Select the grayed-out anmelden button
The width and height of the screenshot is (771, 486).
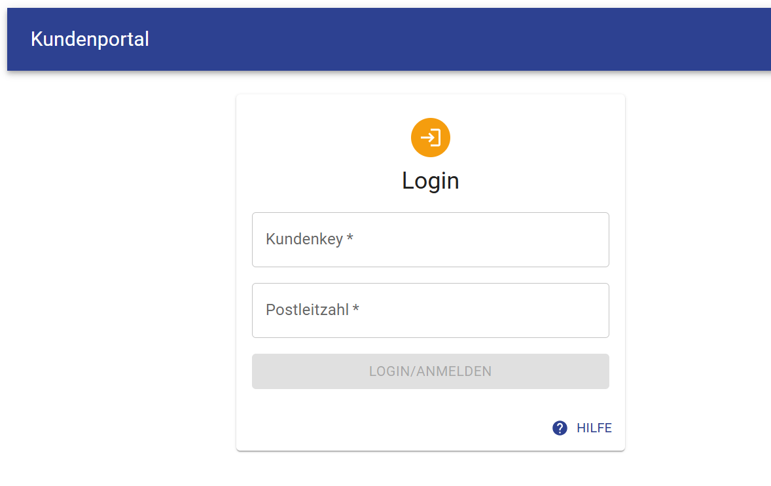coord(430,371)
